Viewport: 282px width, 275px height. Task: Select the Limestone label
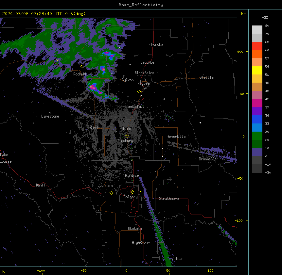(50, 116)
